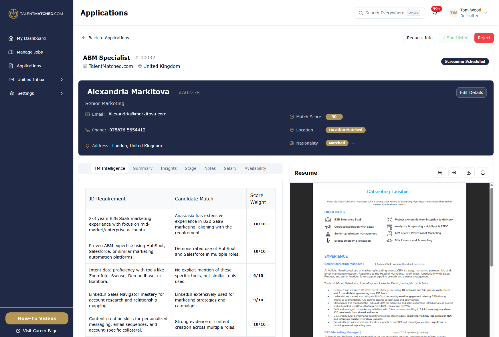Go Back to Applications
This screenshot has height=337, width=499.
point(105,38)
